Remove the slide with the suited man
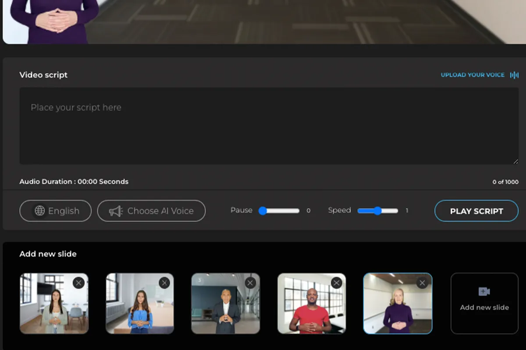The width and height of the screenshot is (526, 350). coord(250,283)
